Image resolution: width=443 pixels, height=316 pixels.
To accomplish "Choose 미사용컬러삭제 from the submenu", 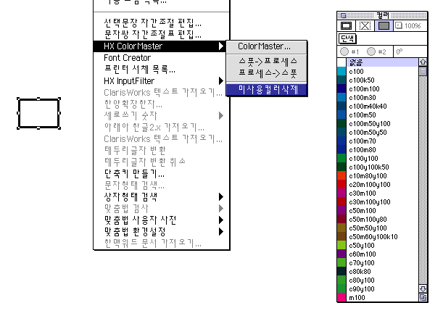I will (268, 90).
